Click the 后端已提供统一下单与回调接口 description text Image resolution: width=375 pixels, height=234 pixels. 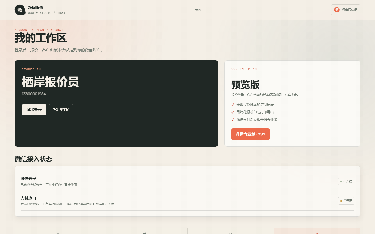pyautogui.click(x=67, y=204)
